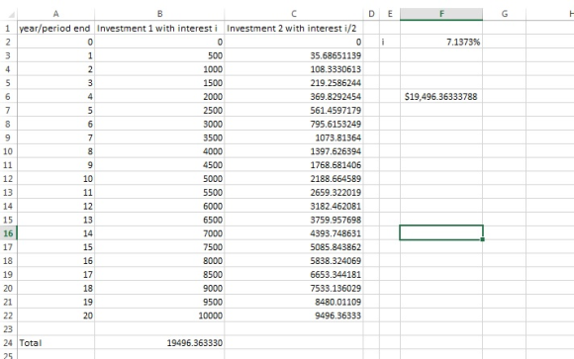Screen dimensions: 574x359
Task: Click cell with value 369.8292454
Action: tap(294, 97)
